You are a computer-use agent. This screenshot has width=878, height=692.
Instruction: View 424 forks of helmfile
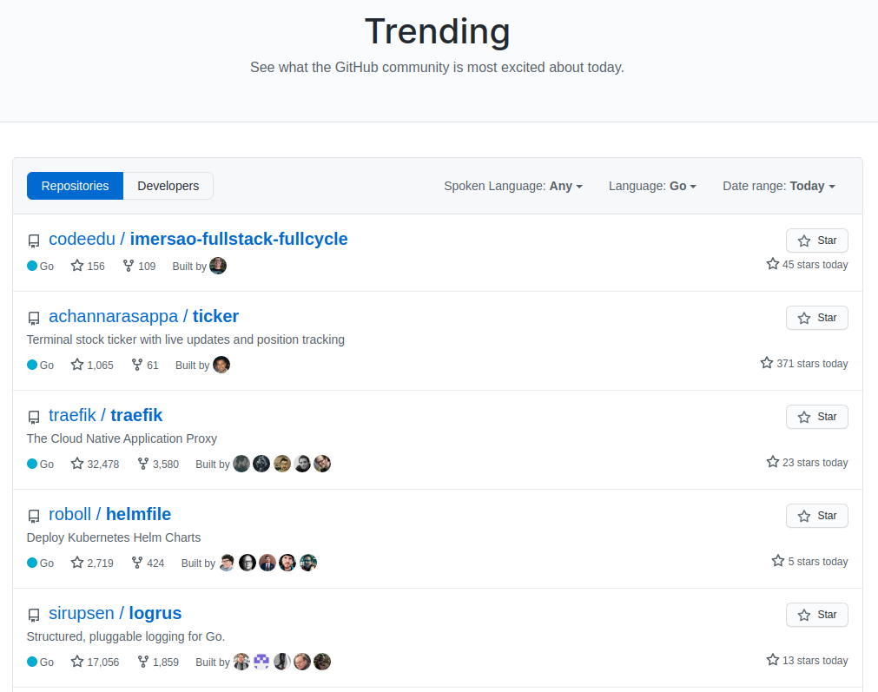(148, 563)
